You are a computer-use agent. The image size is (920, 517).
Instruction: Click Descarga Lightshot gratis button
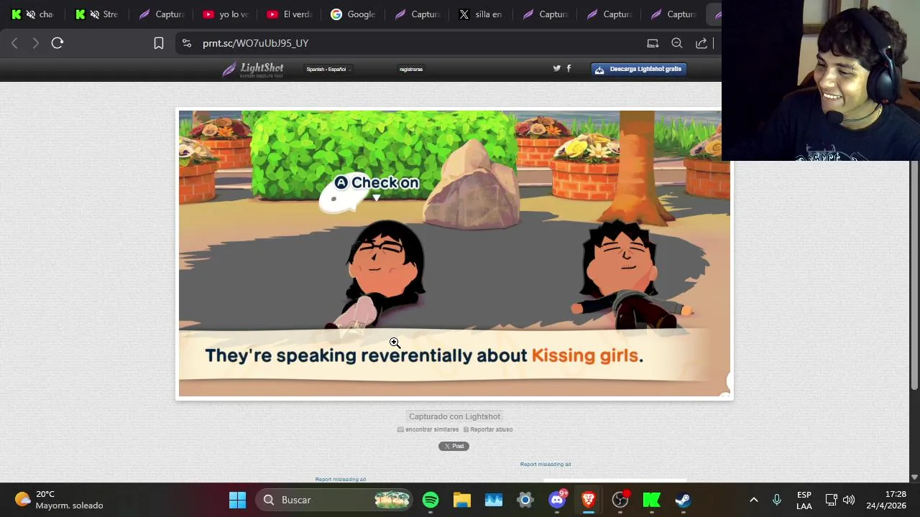tap(638, 69)
